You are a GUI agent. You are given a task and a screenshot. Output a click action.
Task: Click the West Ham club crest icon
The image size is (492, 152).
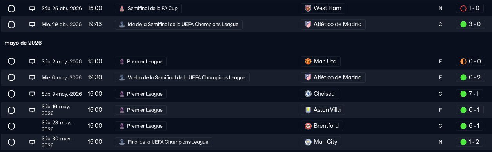click(x=308, y=8)
